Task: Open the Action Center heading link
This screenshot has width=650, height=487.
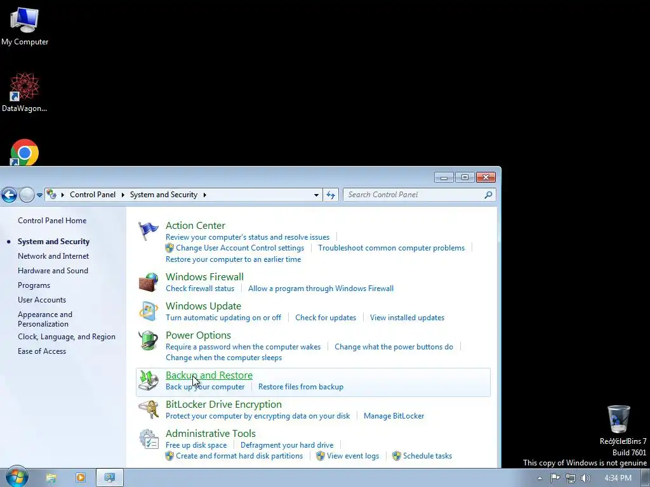Action: click(196, 225)
